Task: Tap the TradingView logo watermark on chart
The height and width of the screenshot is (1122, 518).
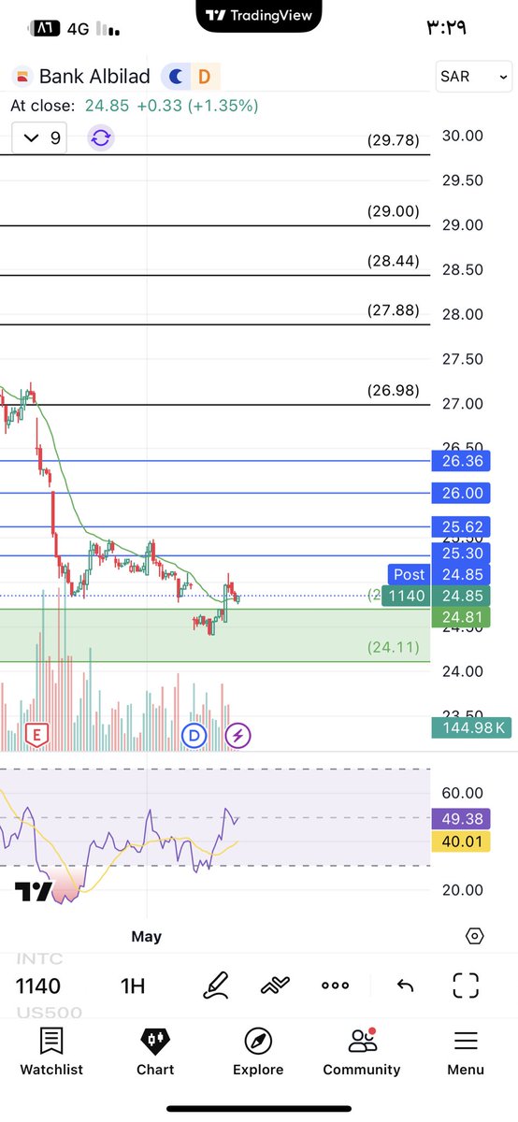Action: point(34,892)
